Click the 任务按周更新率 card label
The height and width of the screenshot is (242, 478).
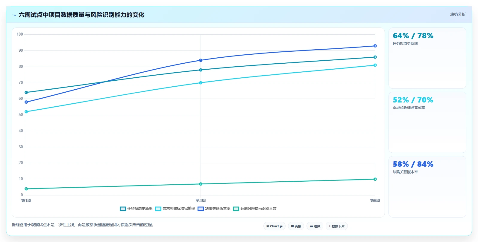(405, 44)
